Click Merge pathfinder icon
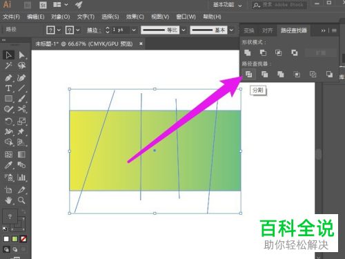Screen dimensions: 345x259 [281, 75]
